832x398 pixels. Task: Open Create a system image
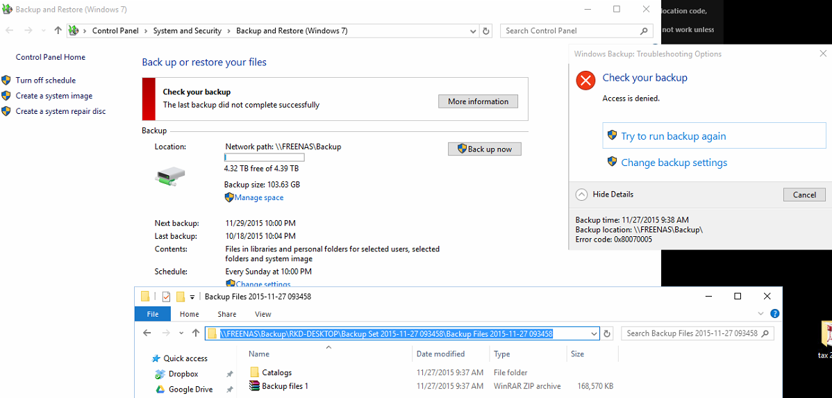click(54, 96)
